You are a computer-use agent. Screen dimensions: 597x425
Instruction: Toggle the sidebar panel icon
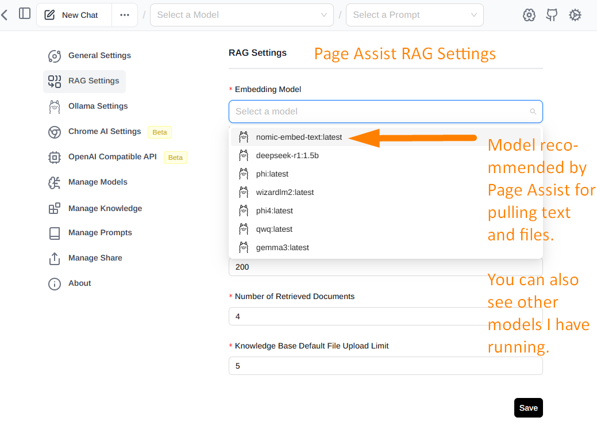pyautogui.click(x=25, y=14)
